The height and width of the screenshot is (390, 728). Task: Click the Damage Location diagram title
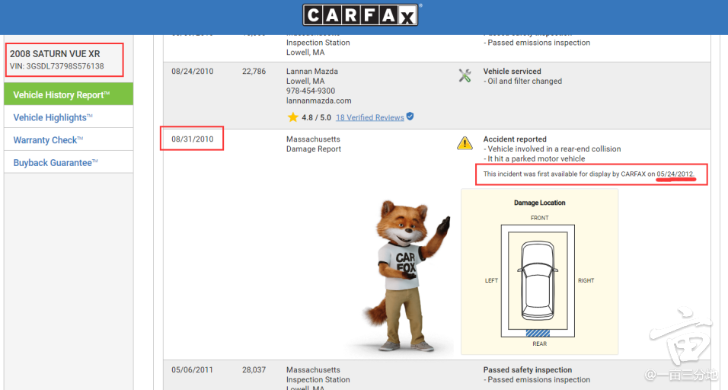[539, 203]
